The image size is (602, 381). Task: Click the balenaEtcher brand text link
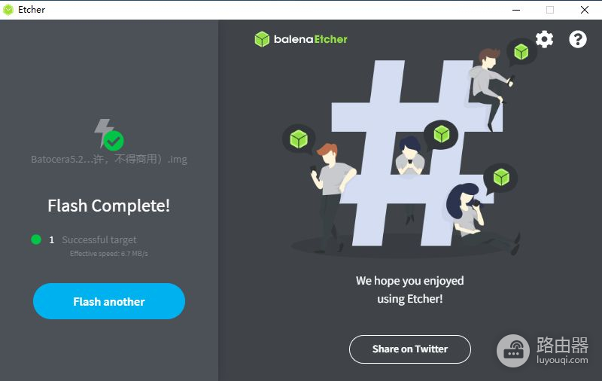310,39
